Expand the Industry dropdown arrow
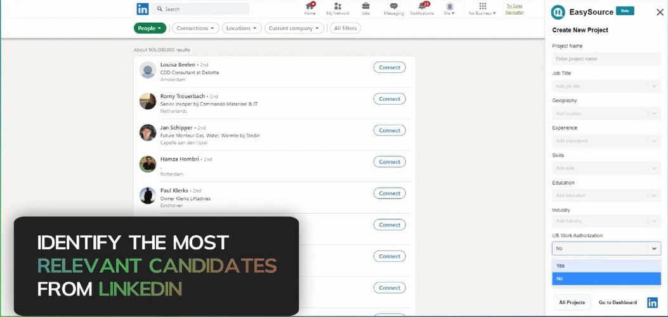The width and height of the screenshot is (668, 317). pyautogui.click(x=654, y=221)
